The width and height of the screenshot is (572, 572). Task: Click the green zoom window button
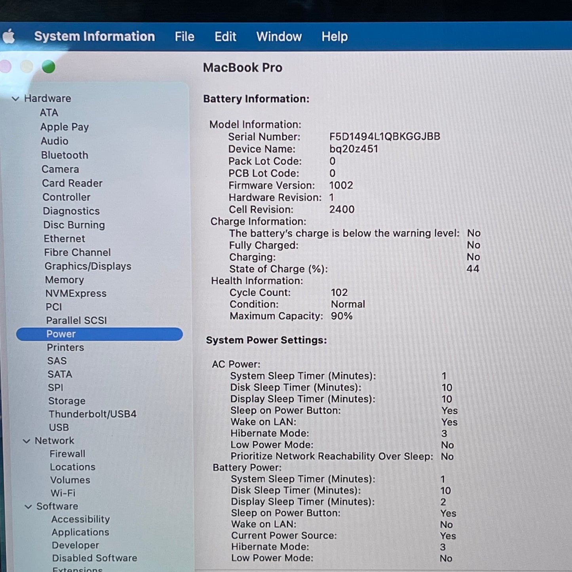(x=49, y=67)
